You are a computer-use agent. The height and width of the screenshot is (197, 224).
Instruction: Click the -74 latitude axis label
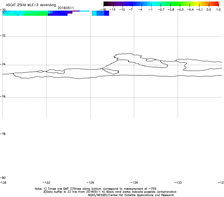[x=3, y=64]
